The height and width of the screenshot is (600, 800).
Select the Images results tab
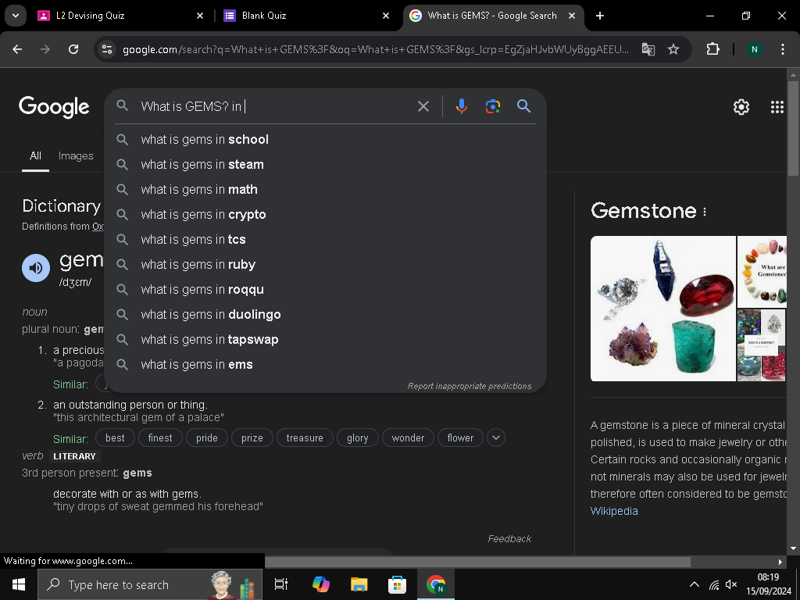(x=76, y=155)
